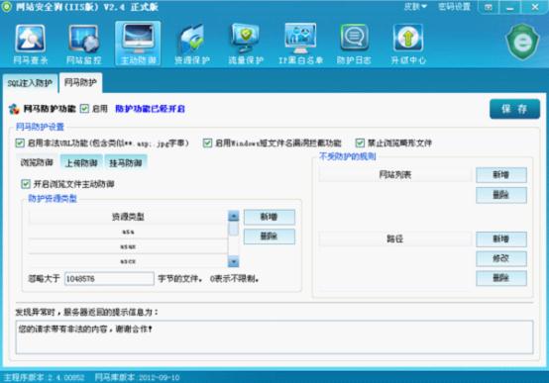Screen dimensions: 549x383
Task: Switch to the 浏览防御 sub-tab
Action: [37, 162]
